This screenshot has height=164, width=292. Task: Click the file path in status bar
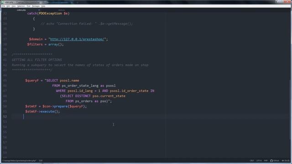(x=19, y=161)
